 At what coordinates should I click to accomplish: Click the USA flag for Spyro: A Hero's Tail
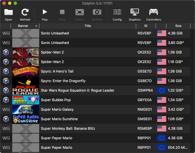(162, 71)
